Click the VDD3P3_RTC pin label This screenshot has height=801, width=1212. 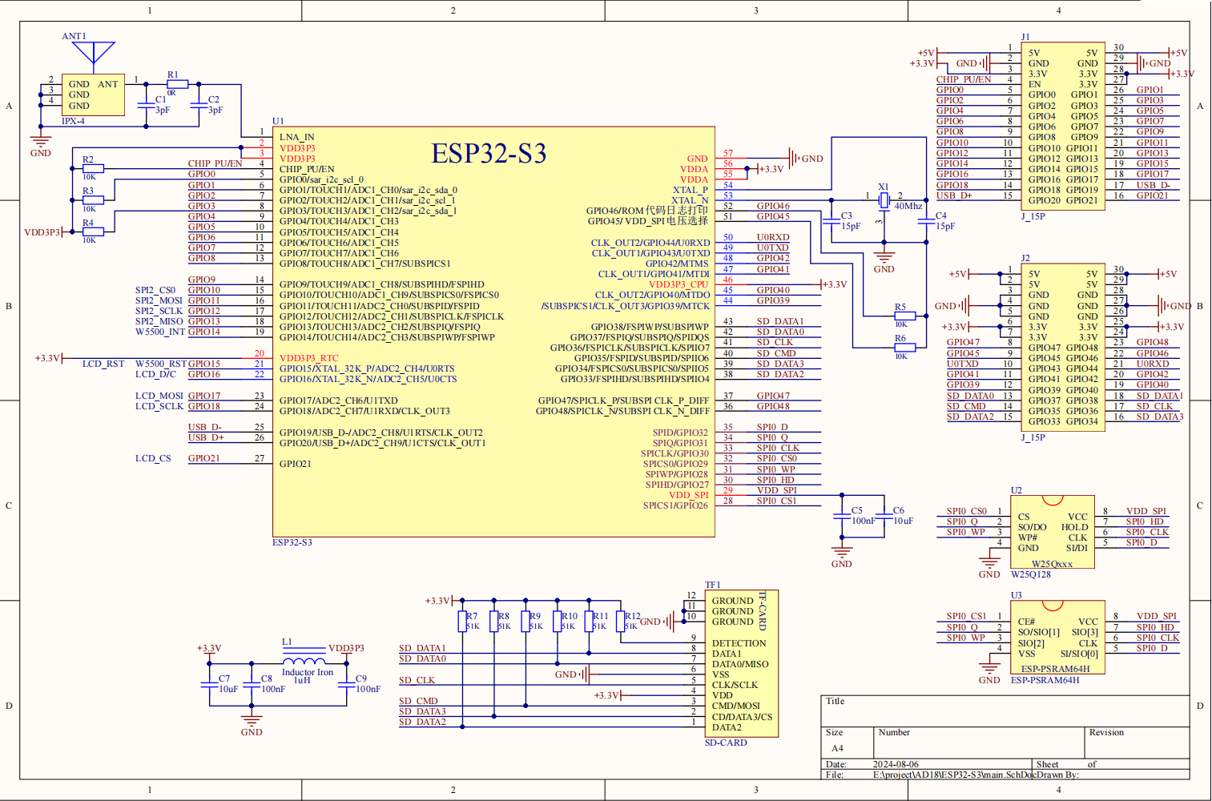[308, 358]
